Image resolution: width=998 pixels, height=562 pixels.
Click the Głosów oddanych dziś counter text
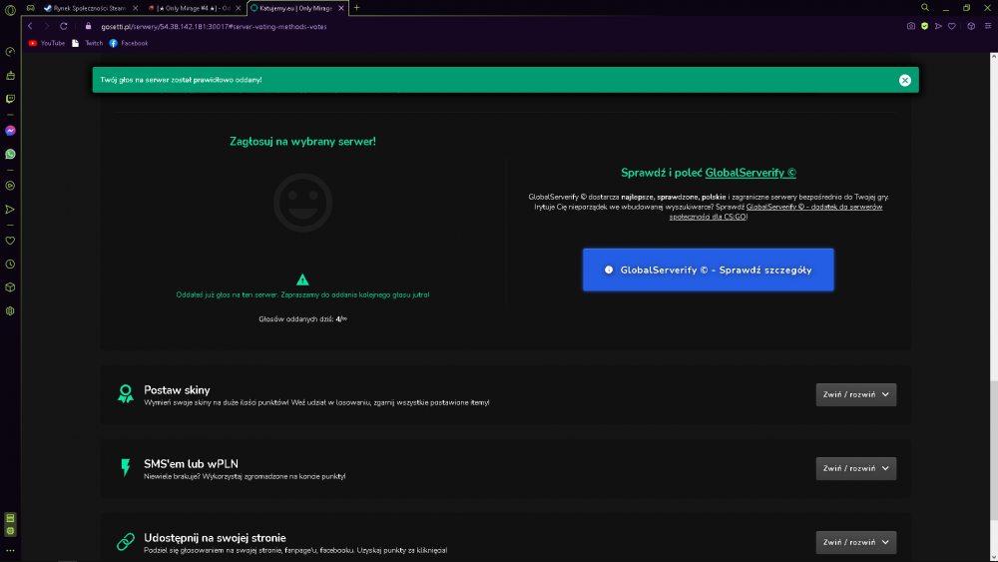pos(303,318)
